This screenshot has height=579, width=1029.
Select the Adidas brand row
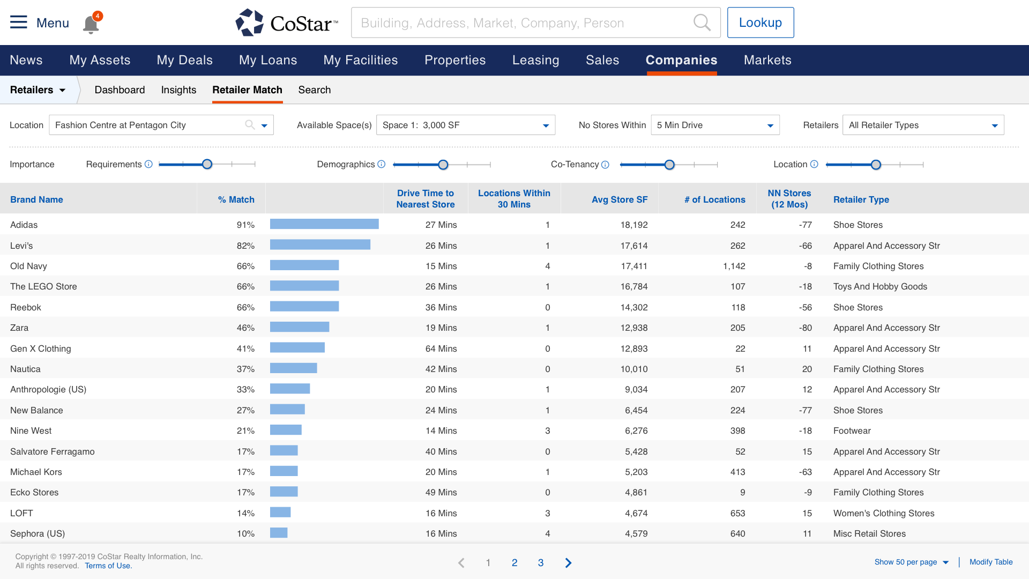[x=514, y=225]
